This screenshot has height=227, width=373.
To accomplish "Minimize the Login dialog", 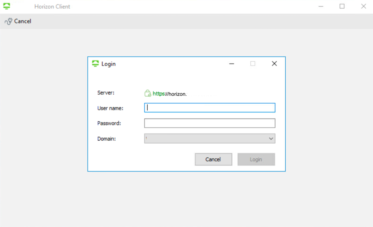I will coord(231,64).
